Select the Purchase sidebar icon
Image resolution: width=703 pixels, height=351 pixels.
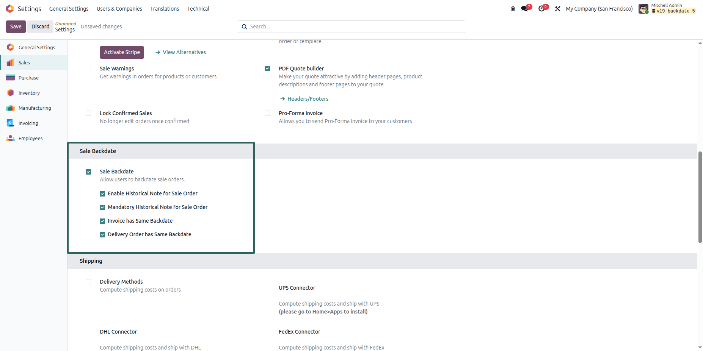pos(11,78)
